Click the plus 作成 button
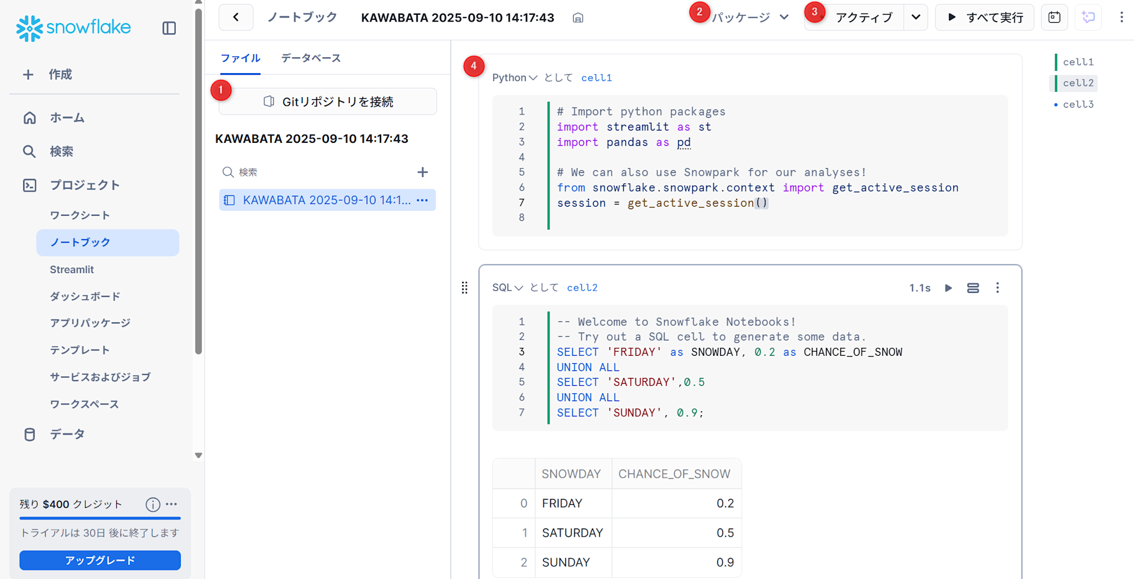This screenshot has height=579, width=1134. point(48,74)
